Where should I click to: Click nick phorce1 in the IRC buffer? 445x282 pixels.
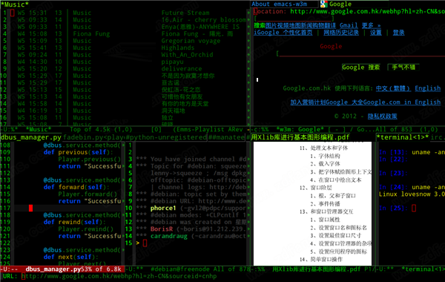point(163,209)
